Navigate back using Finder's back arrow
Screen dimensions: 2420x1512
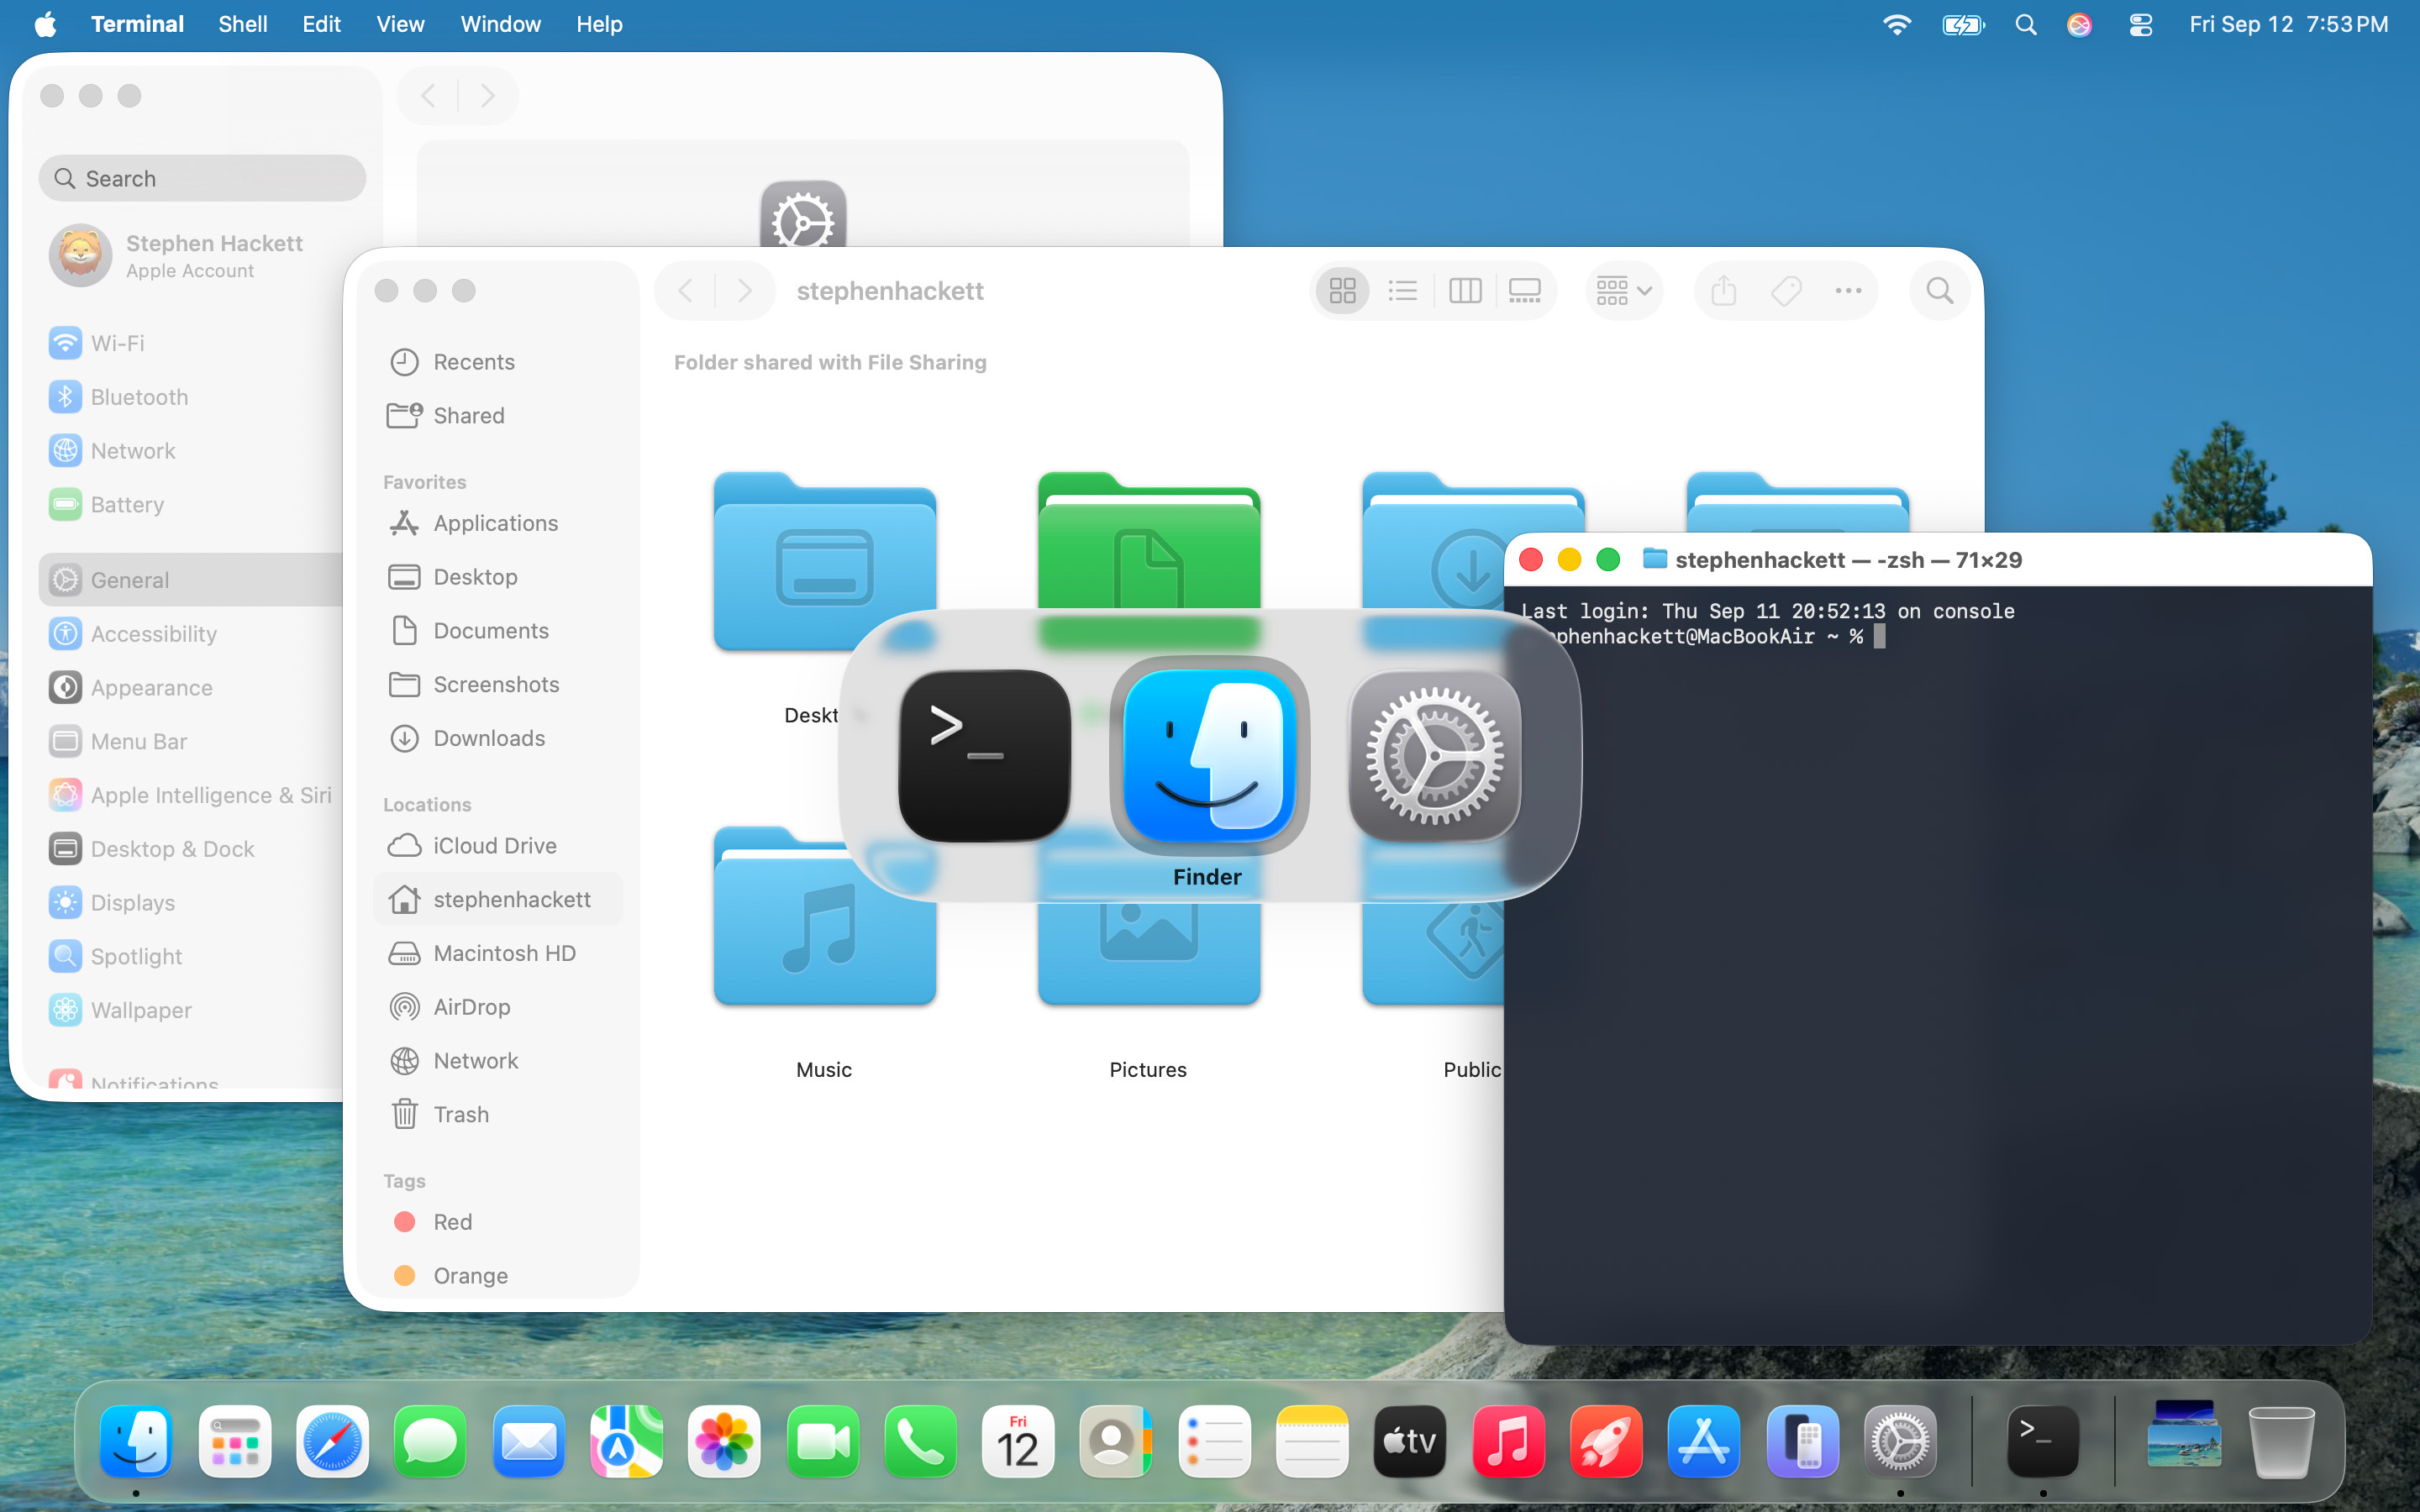(686, 290)
